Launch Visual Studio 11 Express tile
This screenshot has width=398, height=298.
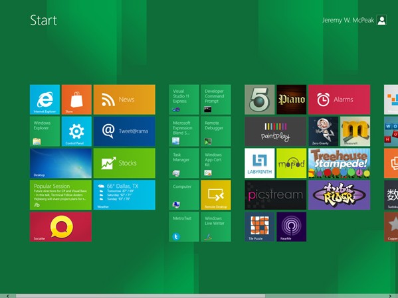(184, 100)
